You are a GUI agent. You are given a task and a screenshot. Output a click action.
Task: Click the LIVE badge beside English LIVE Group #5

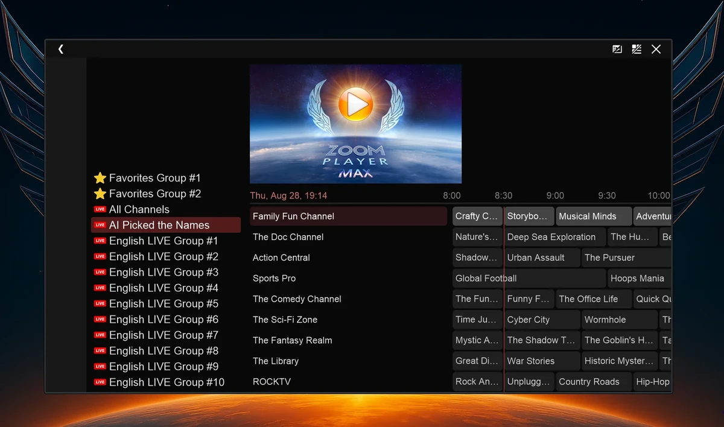coord(100,303)
